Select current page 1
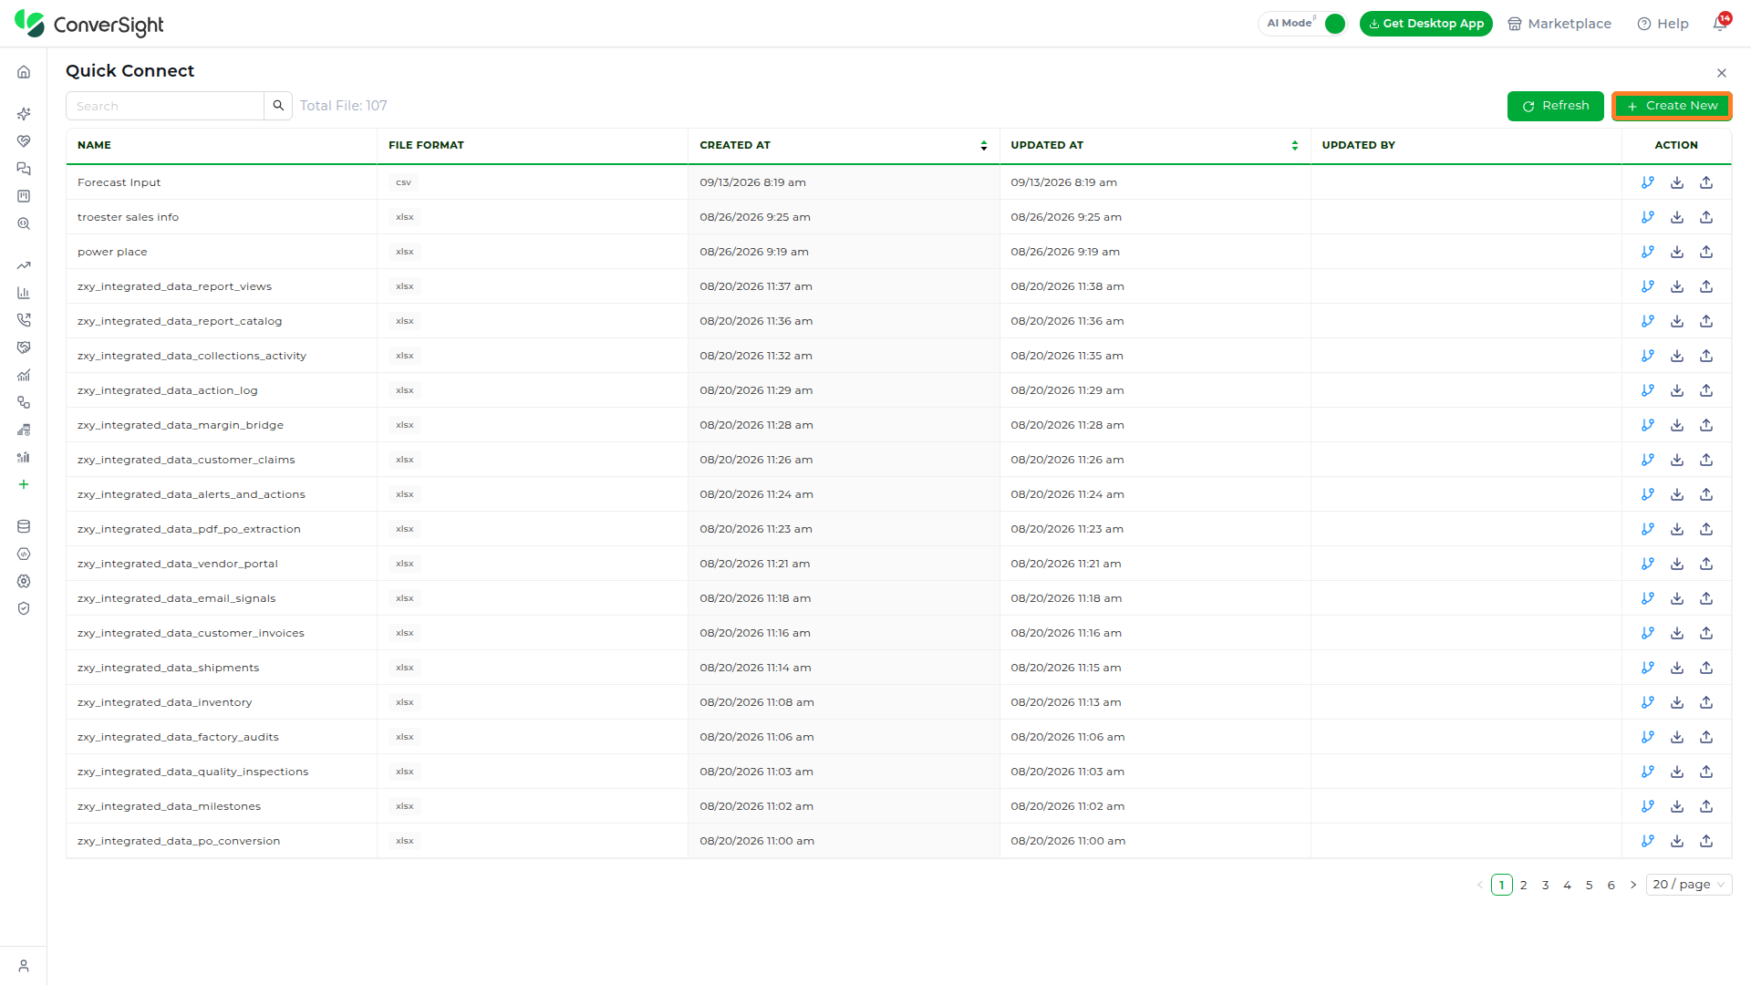Viewport: 1751px width, 985px height. pyautogui.click(x=1501, y=885)
